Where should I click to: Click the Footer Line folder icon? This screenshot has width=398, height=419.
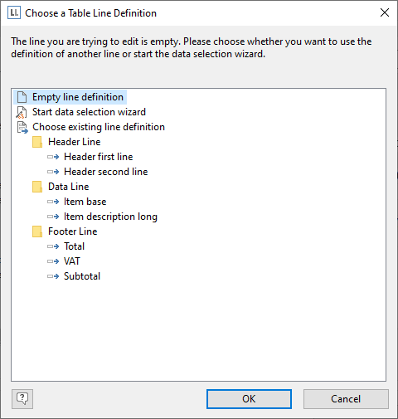coord(37,231)
